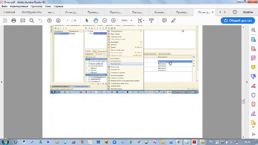The height and width of the screenshot is (145, 258).
Task: Open search tool in right pane
Action: coord(254,30)
